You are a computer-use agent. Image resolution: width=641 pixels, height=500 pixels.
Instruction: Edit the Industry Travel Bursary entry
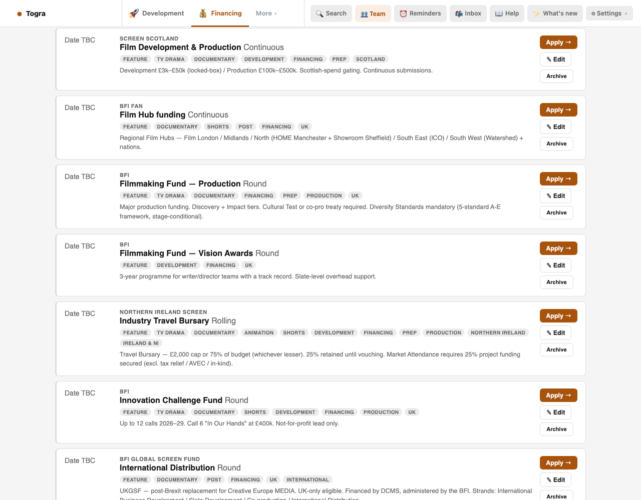pyautogui.click(x=556, y=333)
